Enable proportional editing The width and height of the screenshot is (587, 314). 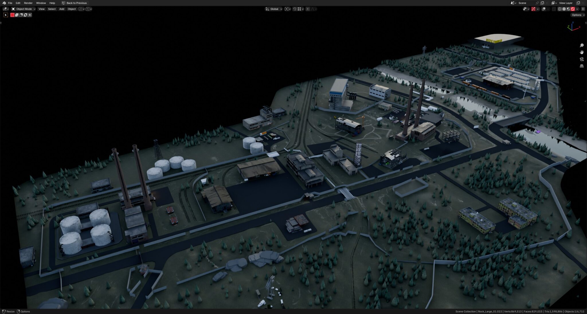(x=307, y=9)
